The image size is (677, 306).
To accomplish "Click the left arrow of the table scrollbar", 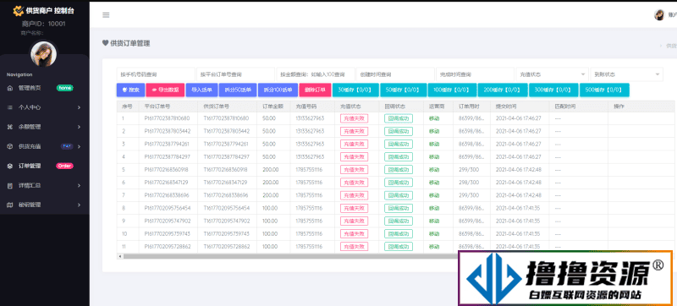I will 119,256.
